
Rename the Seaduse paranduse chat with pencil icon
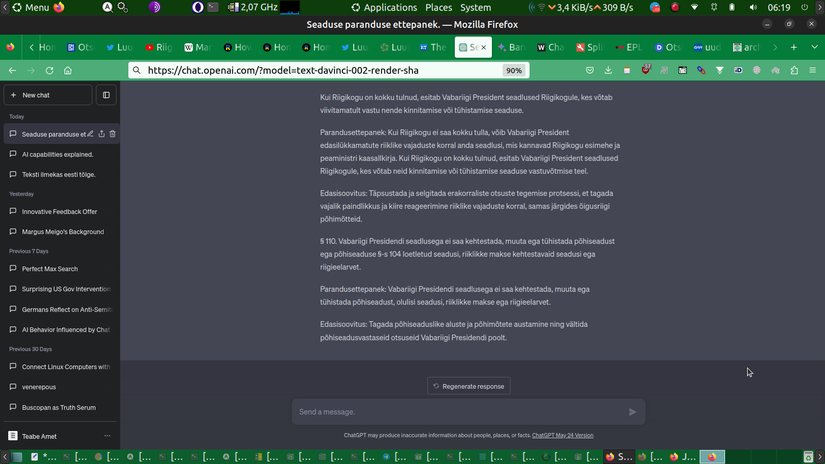point(91,134)
